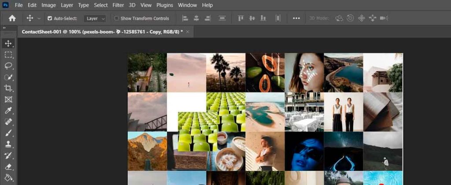Screen dimensions: 451x185
Task: Click the orange mountain landscape image
Action: (147, 152)
